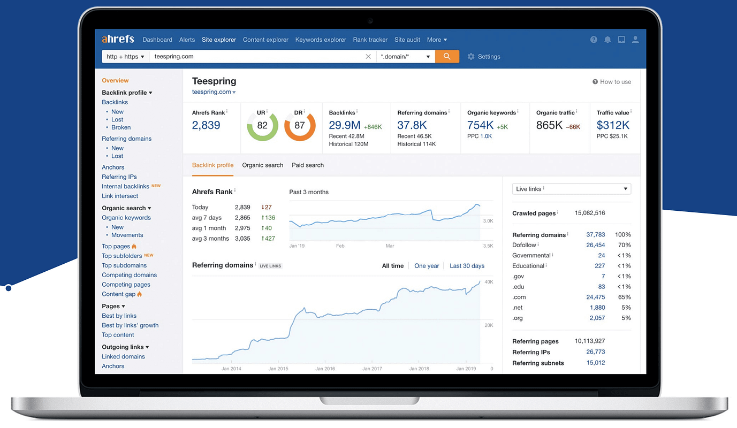Click the UR 82 donut gauge
Image resolution: width=737 pixels, height=428 pixels.
pos(262,125)
